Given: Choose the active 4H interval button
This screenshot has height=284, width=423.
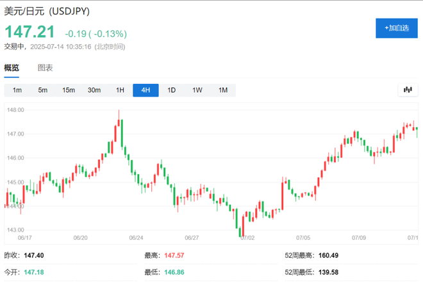Looking at the screenshot, I should (145, 90).
